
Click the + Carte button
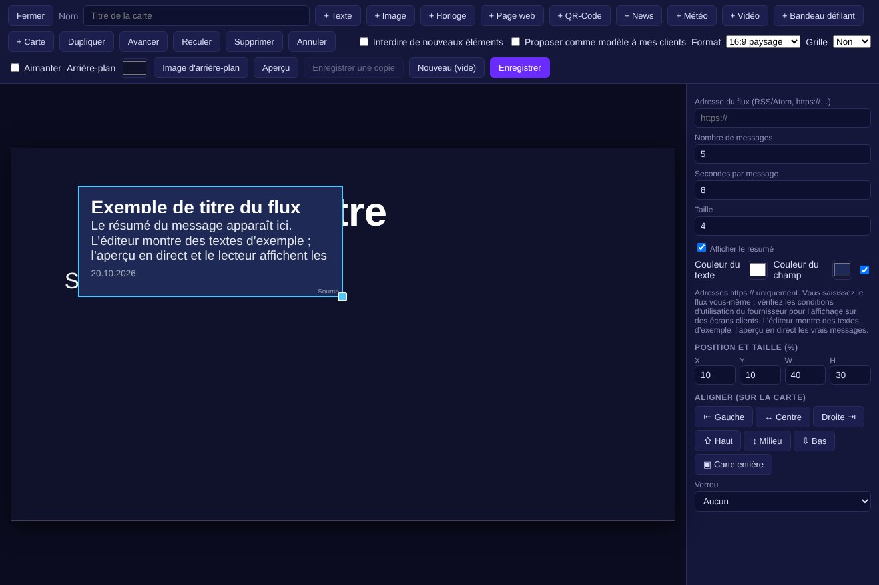pos(31,41)
